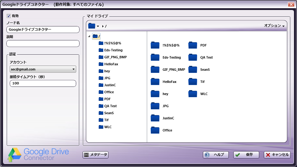This screenshot has width=297, height=167.
Task: Click the large HelloFax folder icon
Action: [x=155, y=81]
